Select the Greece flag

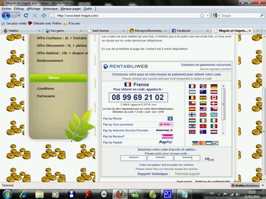[x=214, y=115]
